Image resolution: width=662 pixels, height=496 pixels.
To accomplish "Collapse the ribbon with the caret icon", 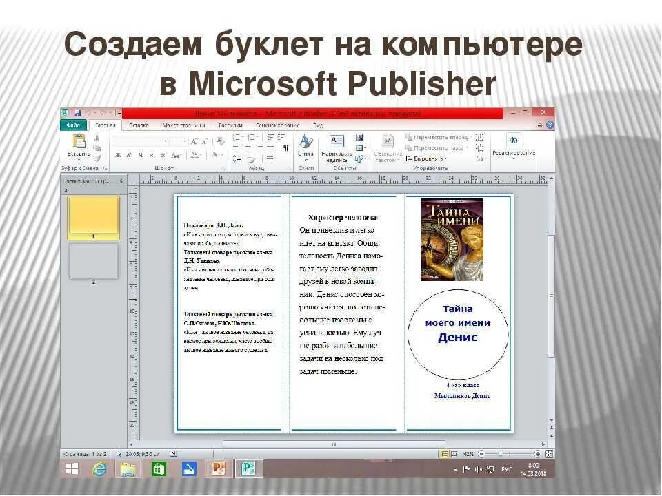I will click(x=540, y=125).
